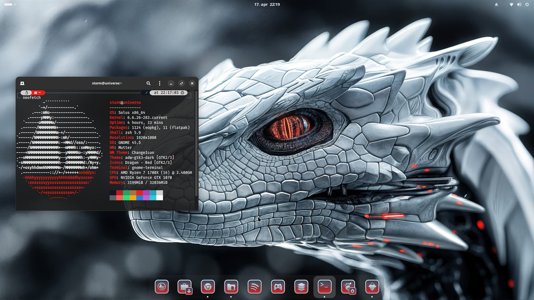
Task: Open the power menu icon in top bar
Action: coord(527,4)
